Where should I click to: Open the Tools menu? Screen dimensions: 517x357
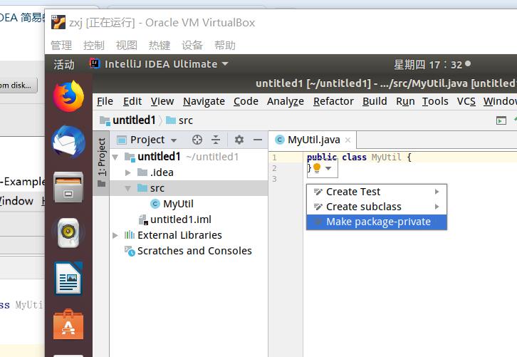tap(435, 101)
